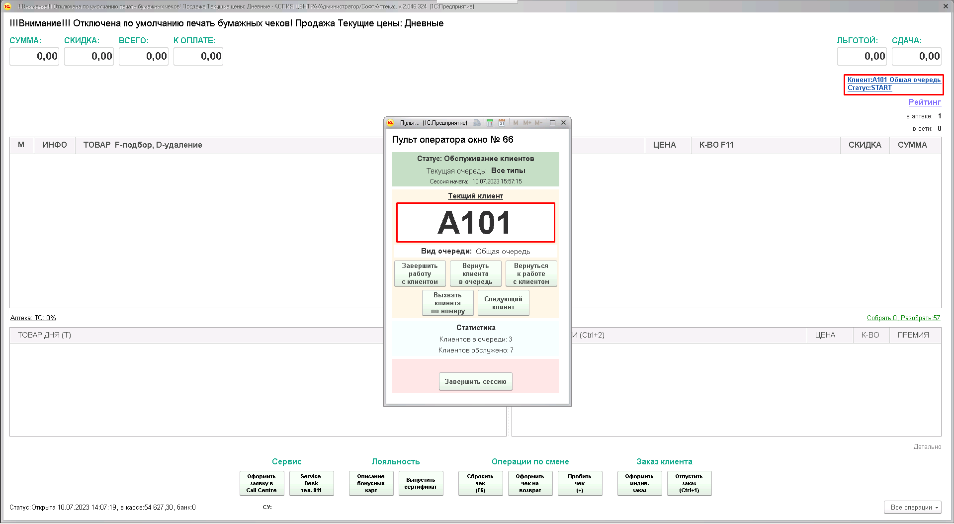The image size is (954, 524).
Task: Expand the Все операции dropdown
Action: pos(912,507)
